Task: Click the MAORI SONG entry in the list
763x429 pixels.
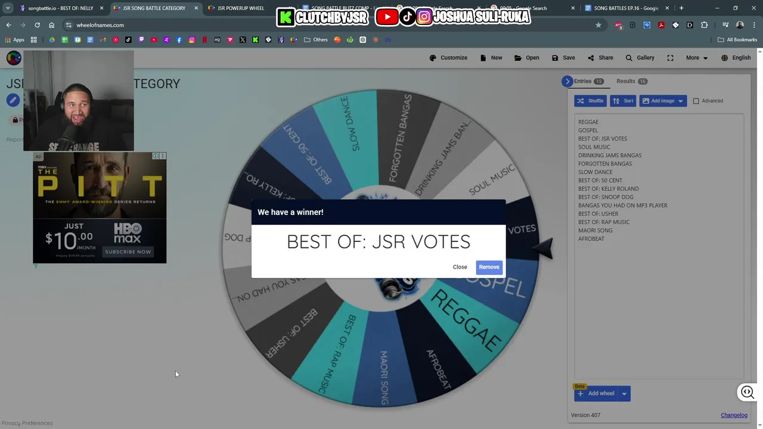Action: (x=595, y=231)
